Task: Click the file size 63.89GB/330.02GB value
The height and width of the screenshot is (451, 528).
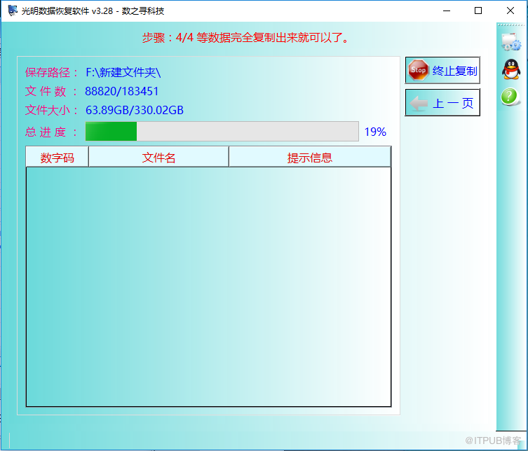Action: click(135, 111)
